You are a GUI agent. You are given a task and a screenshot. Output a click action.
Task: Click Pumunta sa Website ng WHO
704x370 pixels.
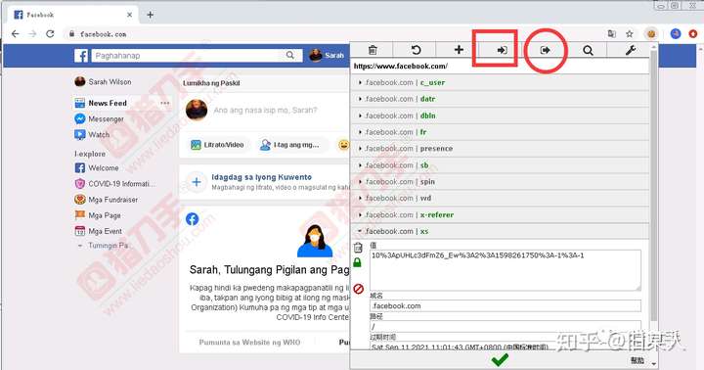coord(249,343)
